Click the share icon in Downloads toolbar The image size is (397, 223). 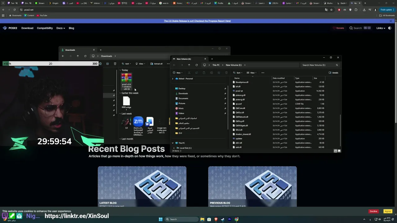pyautogui.click(x=108, y=64)
